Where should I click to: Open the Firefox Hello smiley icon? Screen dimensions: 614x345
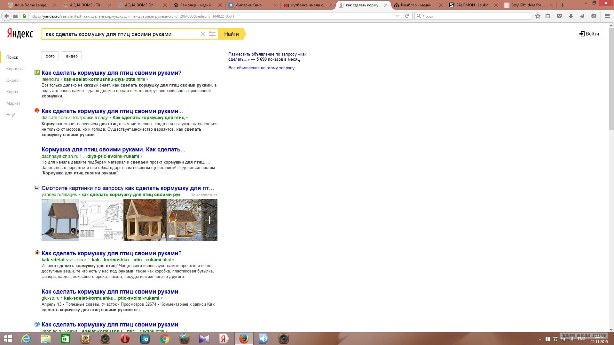click(x=594, y=16)
